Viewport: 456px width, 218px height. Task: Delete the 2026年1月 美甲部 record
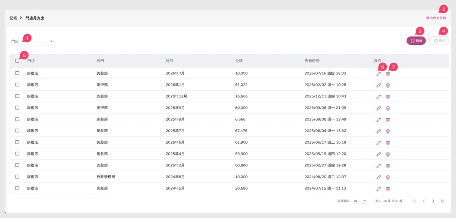[x=388, y=85]
